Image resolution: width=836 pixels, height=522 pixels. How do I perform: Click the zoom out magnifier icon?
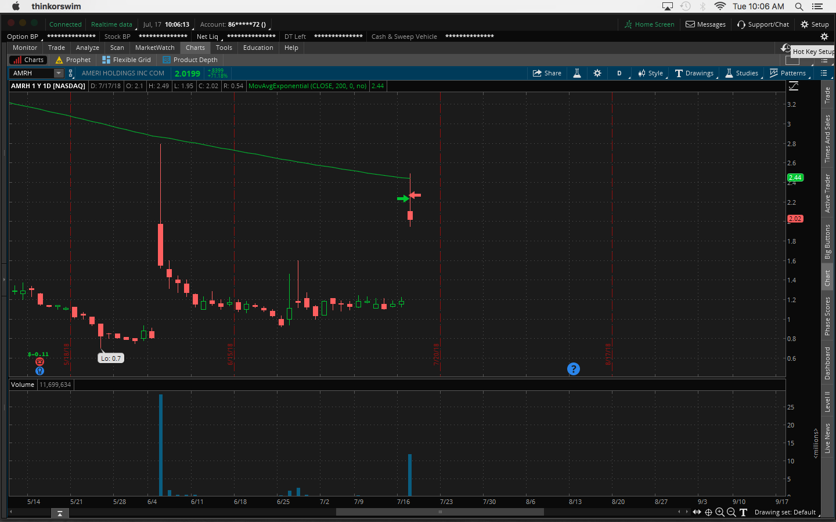[x=732, y=512]
